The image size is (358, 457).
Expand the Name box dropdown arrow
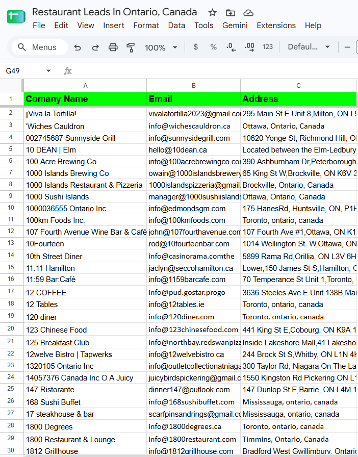(x=48, y=71)
